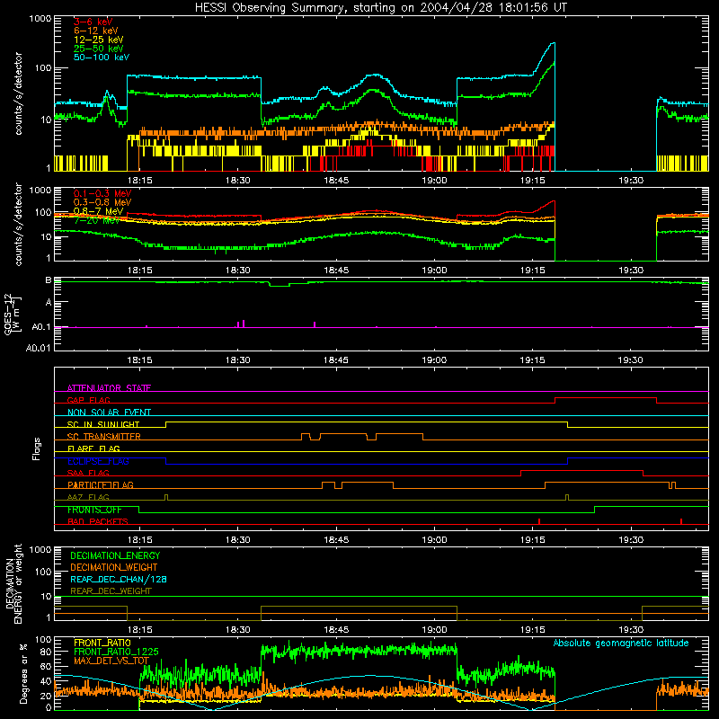
Task: Select the 50-100 keV legend label
Action: (x=101, y=58)
